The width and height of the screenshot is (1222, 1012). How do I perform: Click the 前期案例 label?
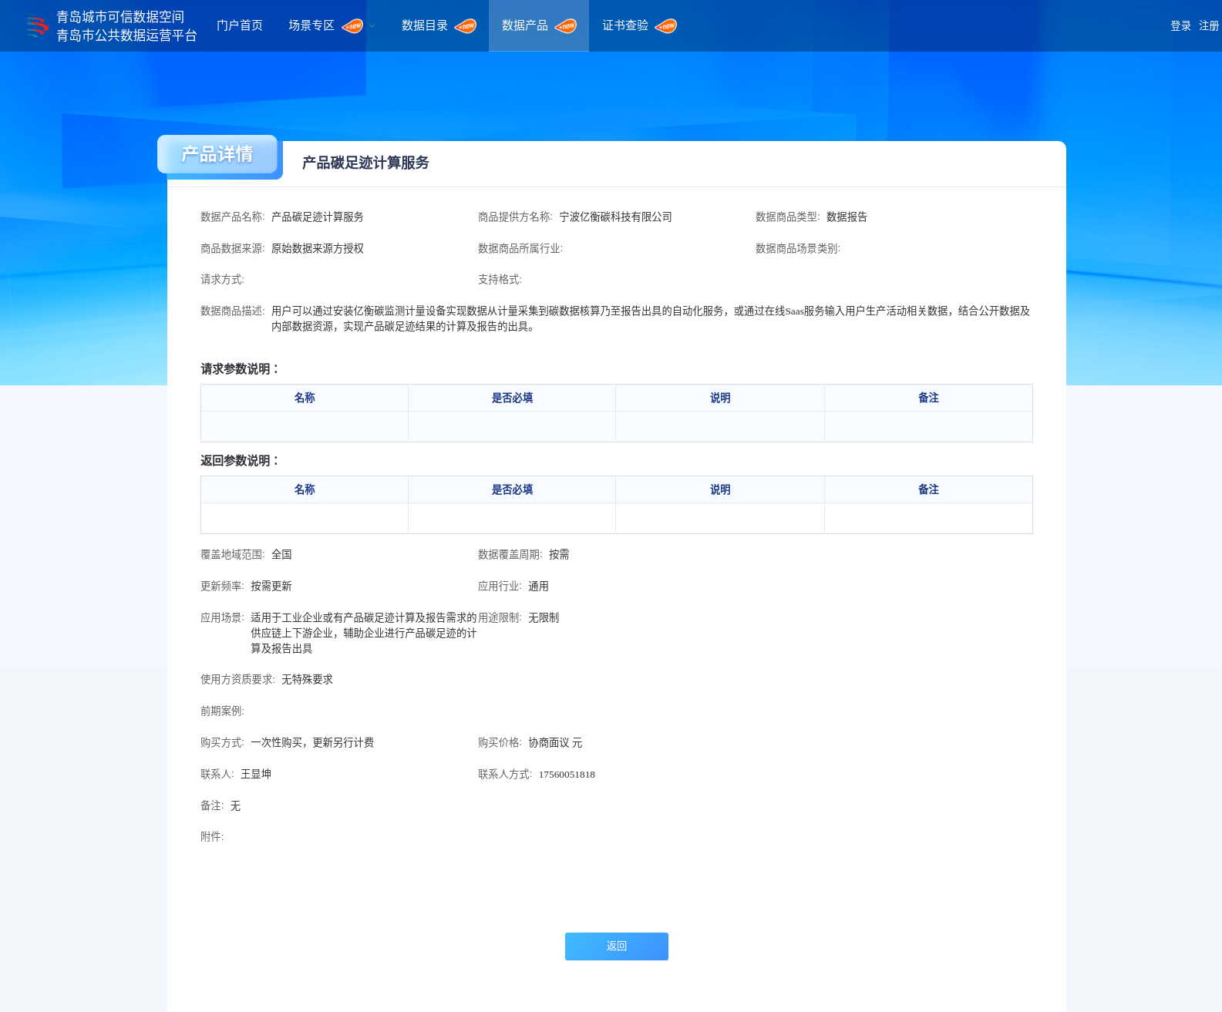(222, 711)
